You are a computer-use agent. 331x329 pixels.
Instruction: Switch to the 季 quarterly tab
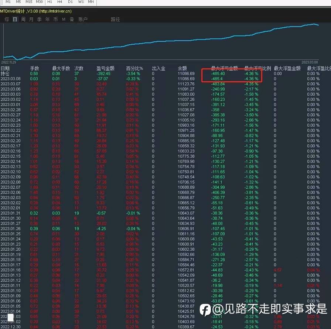pyautogui.click(x=39, y=20)
